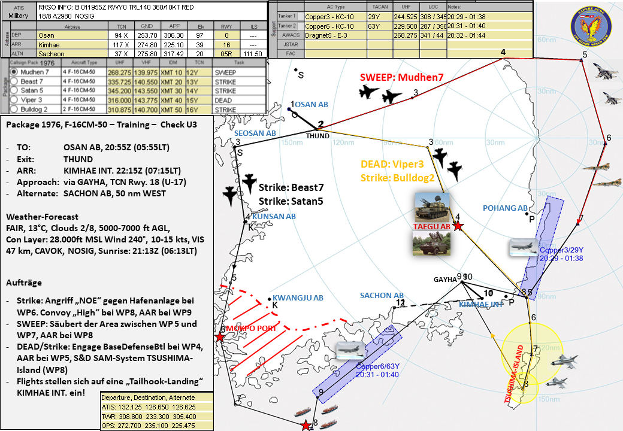Select the Mudhen 7 radio button
The width and height of the screenshot is (623, 431).
point(14,72)
